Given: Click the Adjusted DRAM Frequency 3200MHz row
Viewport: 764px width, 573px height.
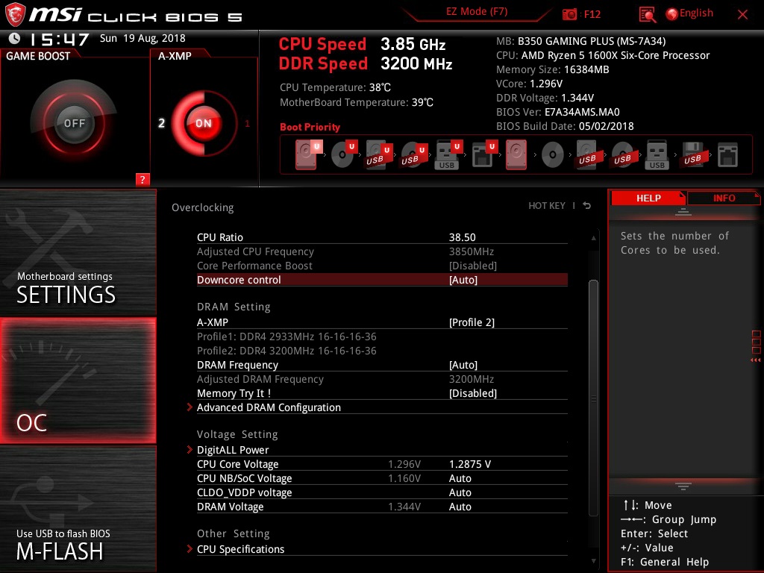Looking at the screenshot, I should click(x=382, y=379).
